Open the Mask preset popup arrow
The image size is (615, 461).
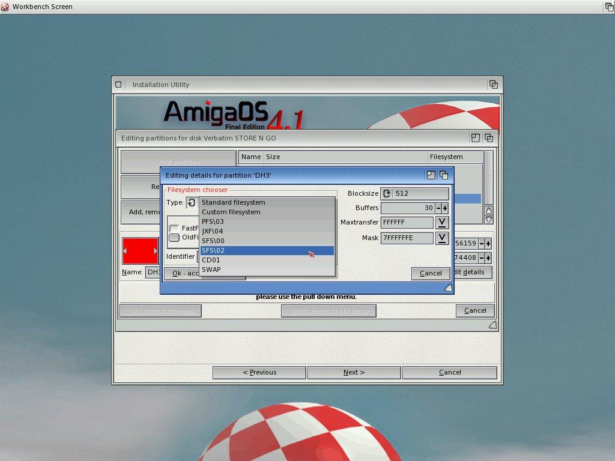442,238
